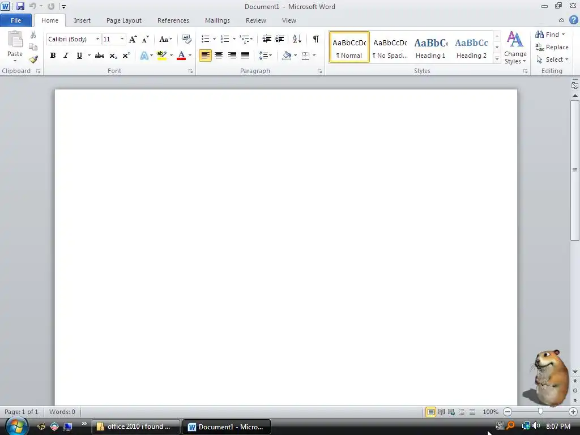
Task: Click the Justify alignment icon
Action: [x=245, y=56]
